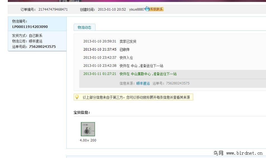
Task: Open the 顺丰速运 information source link
Action: pos(143,83)
